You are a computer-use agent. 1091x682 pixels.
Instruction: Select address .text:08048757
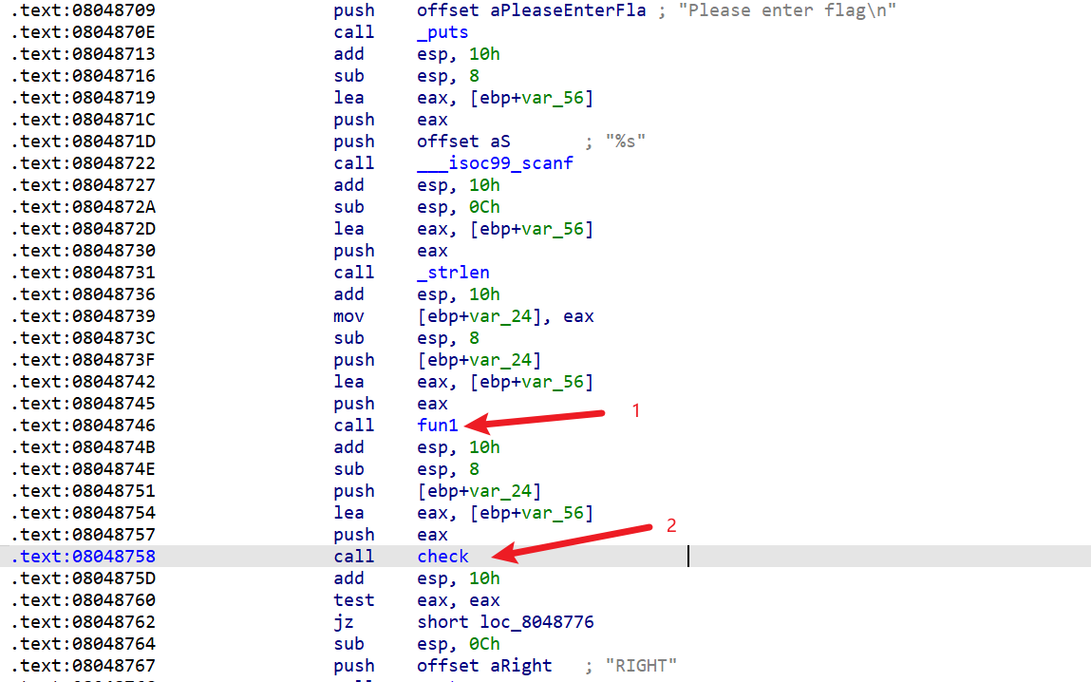83,535
